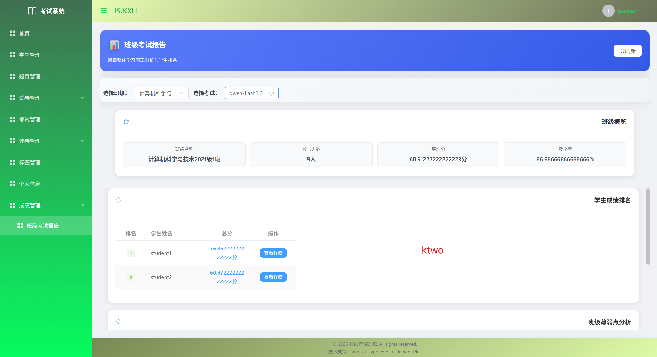657x357 pixels.
Task: Click the bar chart icon beside 班级考试报告
Action: [114, 45]
